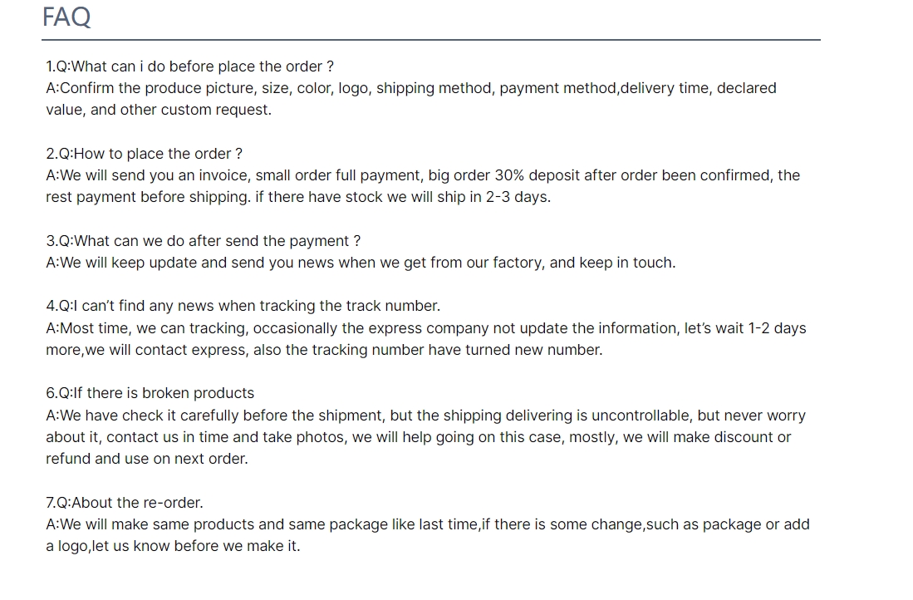Click the FAQ heading

pyautogui.click(x=66, y=17)
